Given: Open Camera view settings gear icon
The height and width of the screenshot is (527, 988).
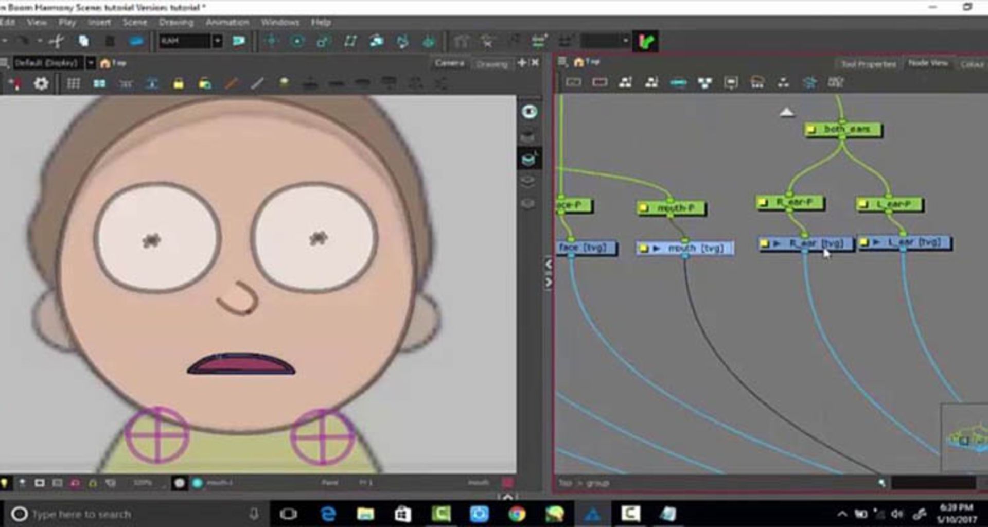Looking at the screenshot, I should point(41,83).
